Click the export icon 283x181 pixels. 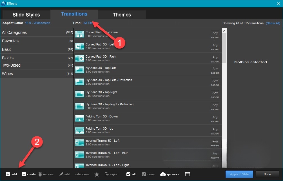[x=107, y=174]
